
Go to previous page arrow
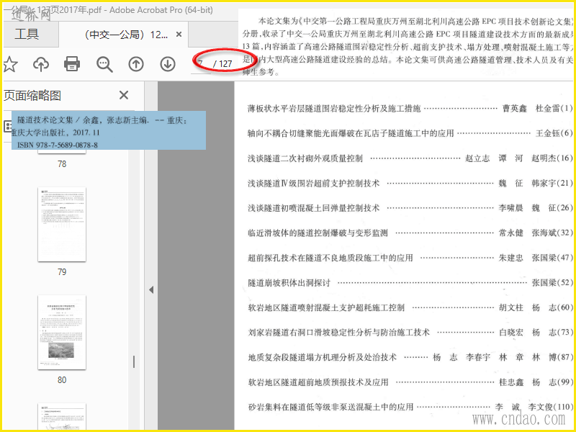pyautogui.click(x=136, y=64)
